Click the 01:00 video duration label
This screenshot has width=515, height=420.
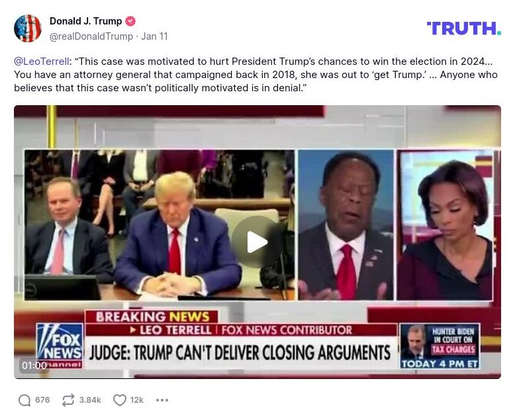coord(34,365)
